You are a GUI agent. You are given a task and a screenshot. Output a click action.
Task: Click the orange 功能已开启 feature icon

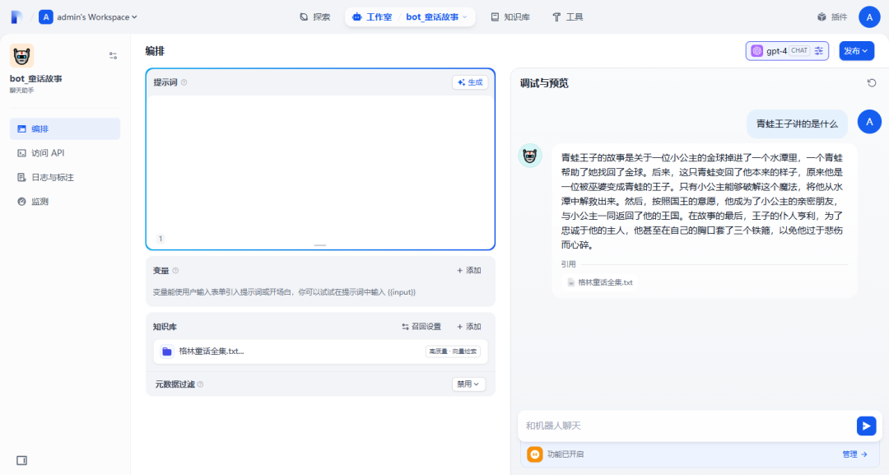coord(535,454)
